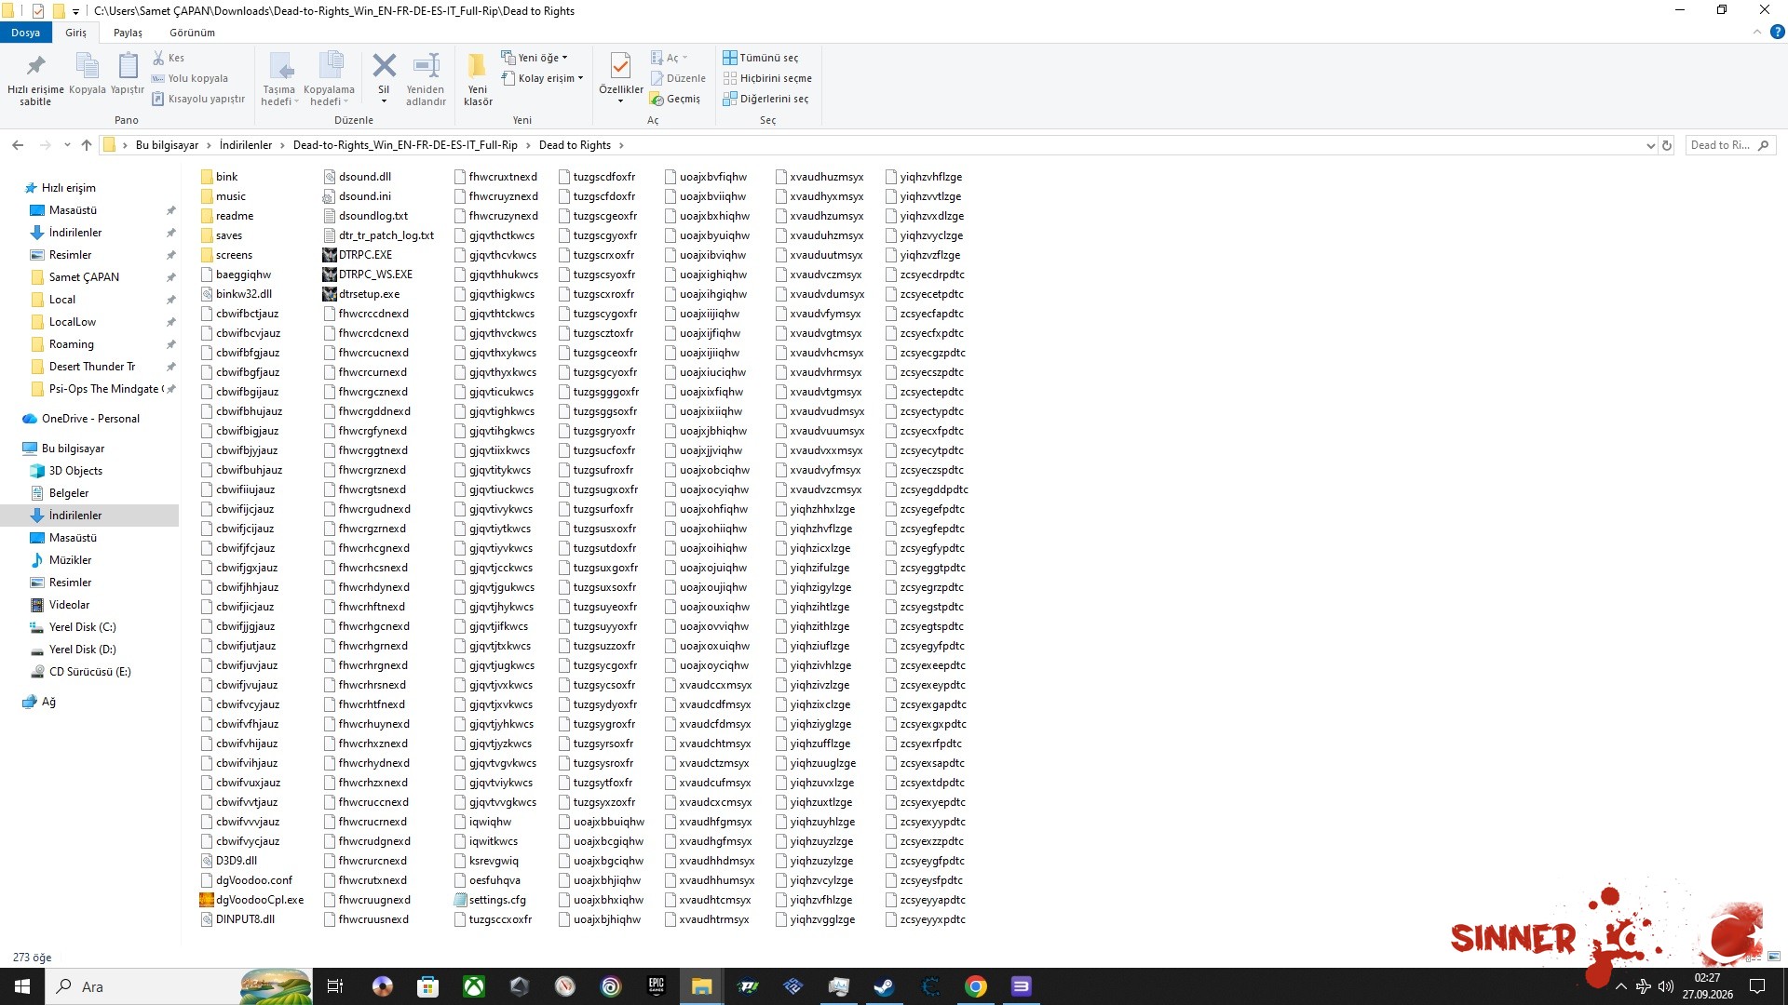Collapse the ribbon with the chevron

[x=1757, y=33]
